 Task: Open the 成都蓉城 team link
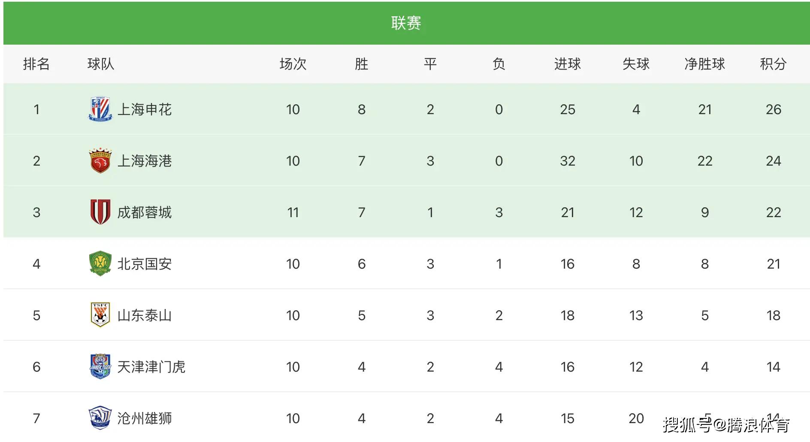145,212
